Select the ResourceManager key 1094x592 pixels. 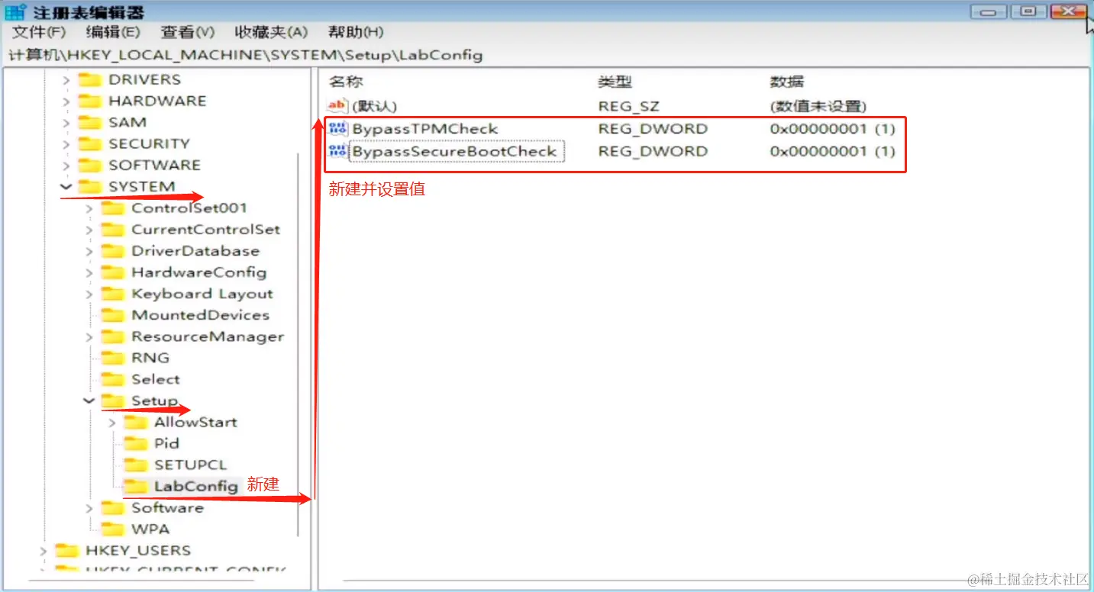tap(208, 336)
